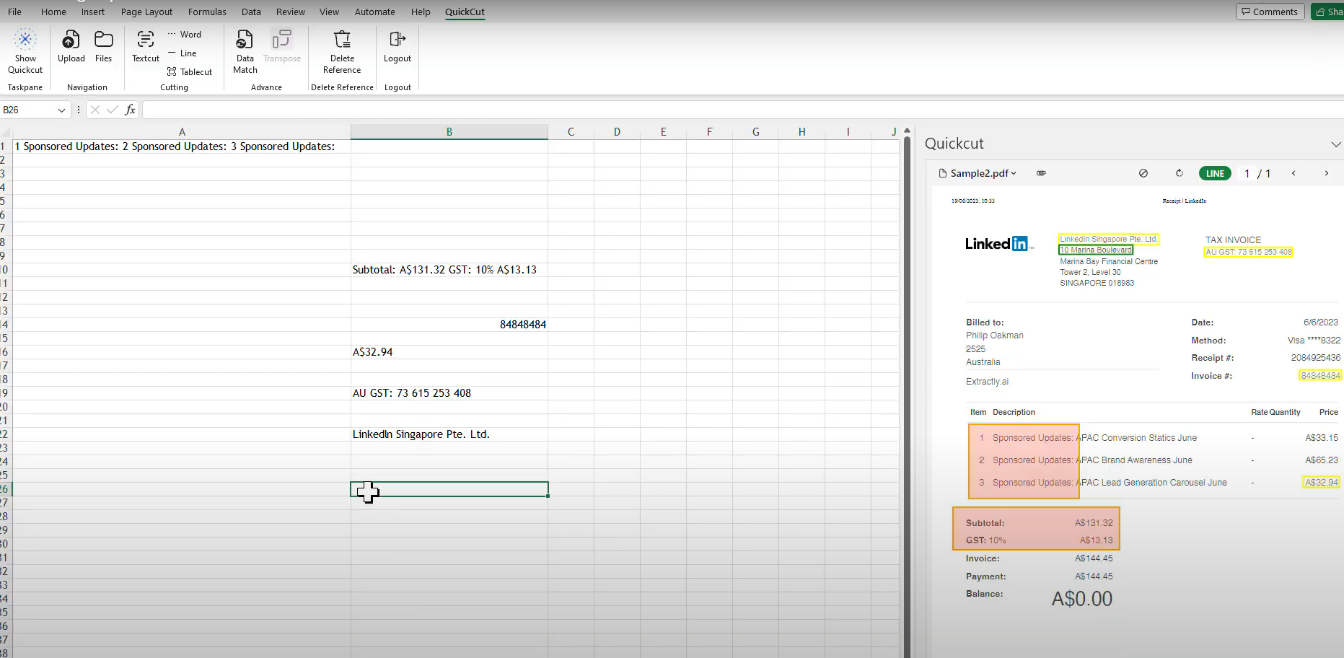Switch to the QuickCut ribbon tab

click(464, 12)
